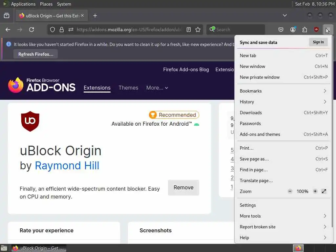336x252 pixels.
Task: Click the info icon in notification bar
Action: click(9, 44)
